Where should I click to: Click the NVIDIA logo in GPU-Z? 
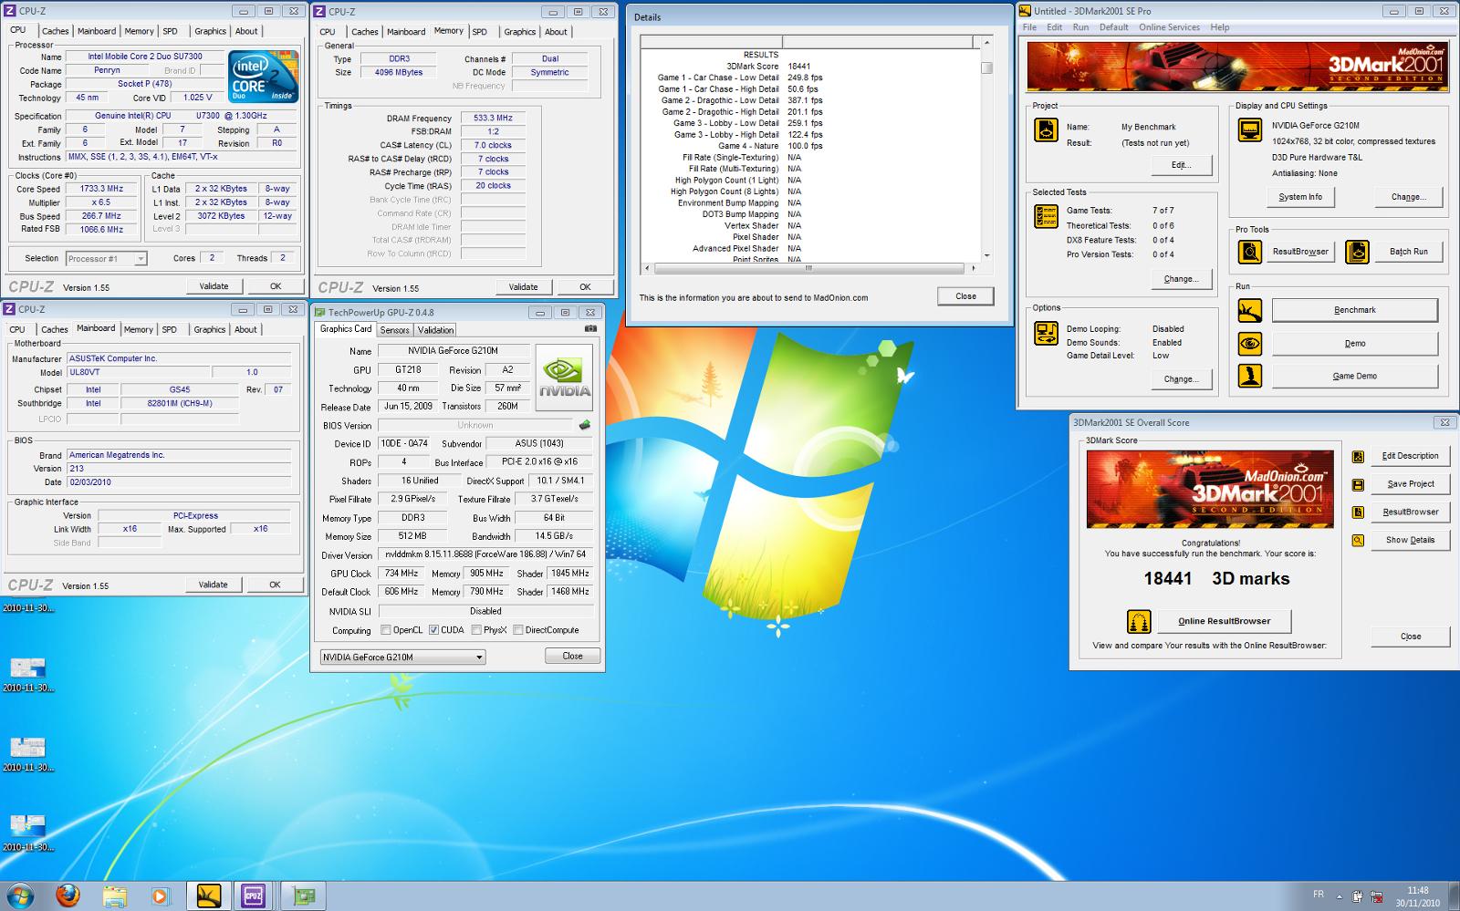(564, 378)
